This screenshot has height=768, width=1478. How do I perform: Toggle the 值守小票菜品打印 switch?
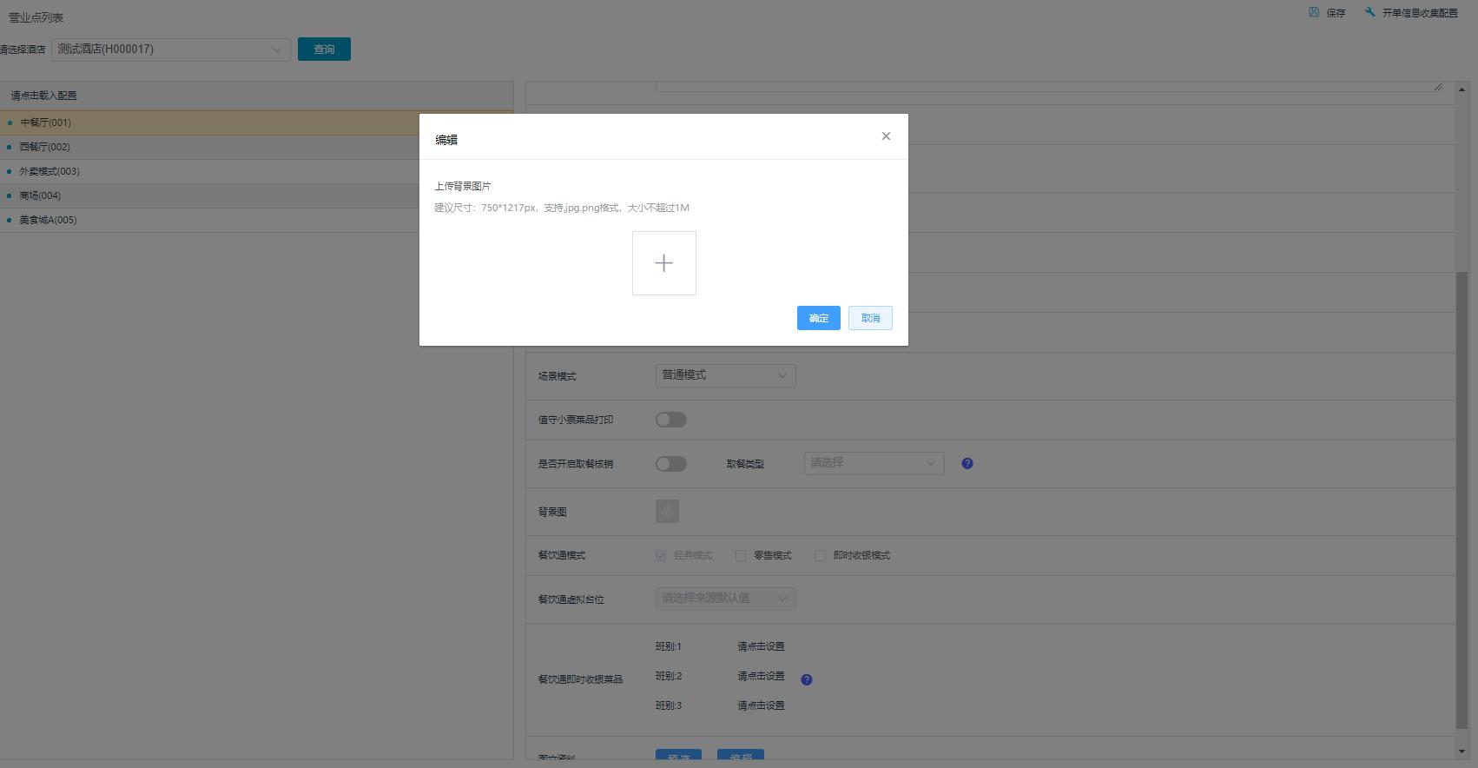(x=670, y=420)
